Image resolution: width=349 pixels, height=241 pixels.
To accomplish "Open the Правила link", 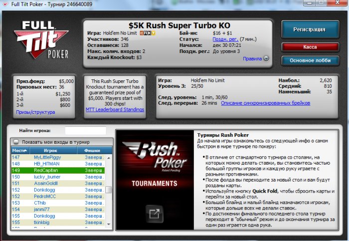I will click(252, 58).
